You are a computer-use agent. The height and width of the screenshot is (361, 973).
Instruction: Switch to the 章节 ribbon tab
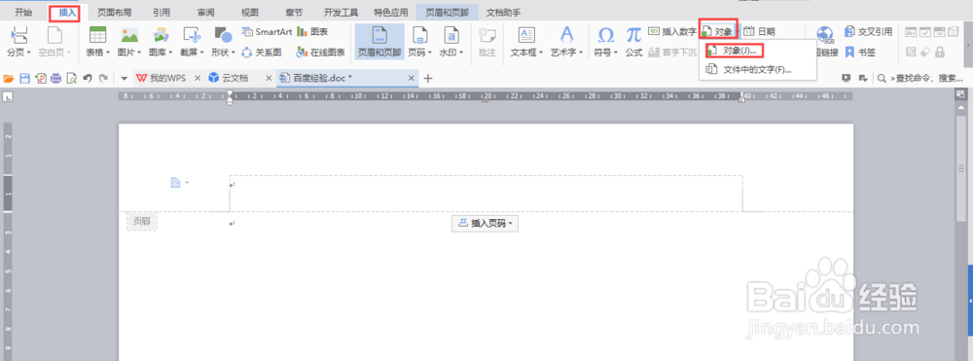pyautogui.click(x=294, y=12)
